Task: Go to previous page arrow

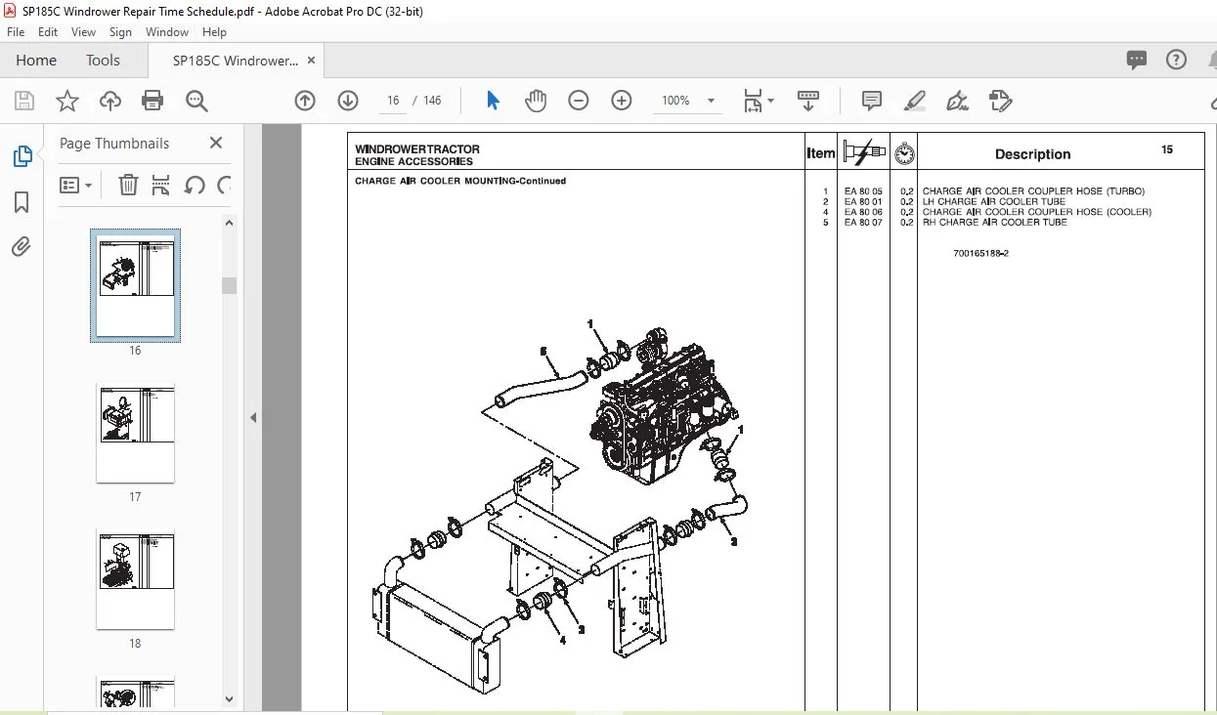Action: click(305, 101)
